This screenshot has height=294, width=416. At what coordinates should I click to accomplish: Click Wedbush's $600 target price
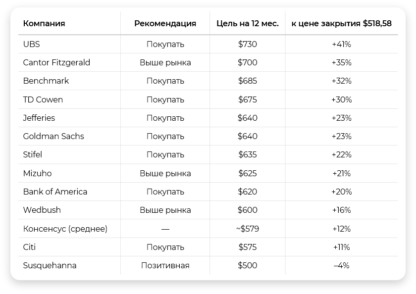(x=248, y=210)
